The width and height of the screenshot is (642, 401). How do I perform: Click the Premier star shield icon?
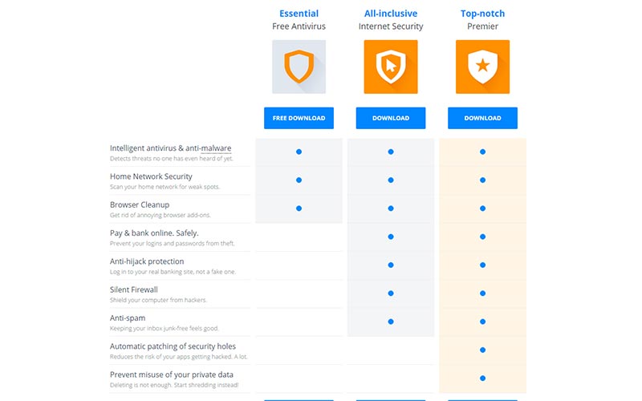(x=482, y=67)
